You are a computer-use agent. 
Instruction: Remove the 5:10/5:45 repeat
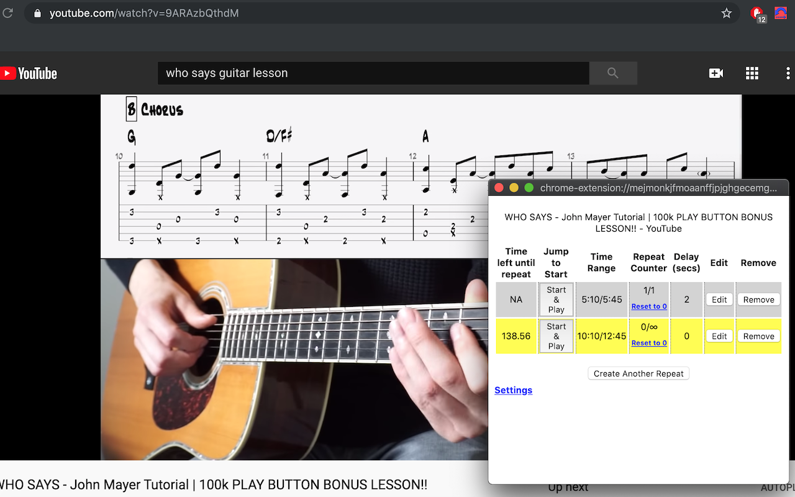[x=759, y=299]
